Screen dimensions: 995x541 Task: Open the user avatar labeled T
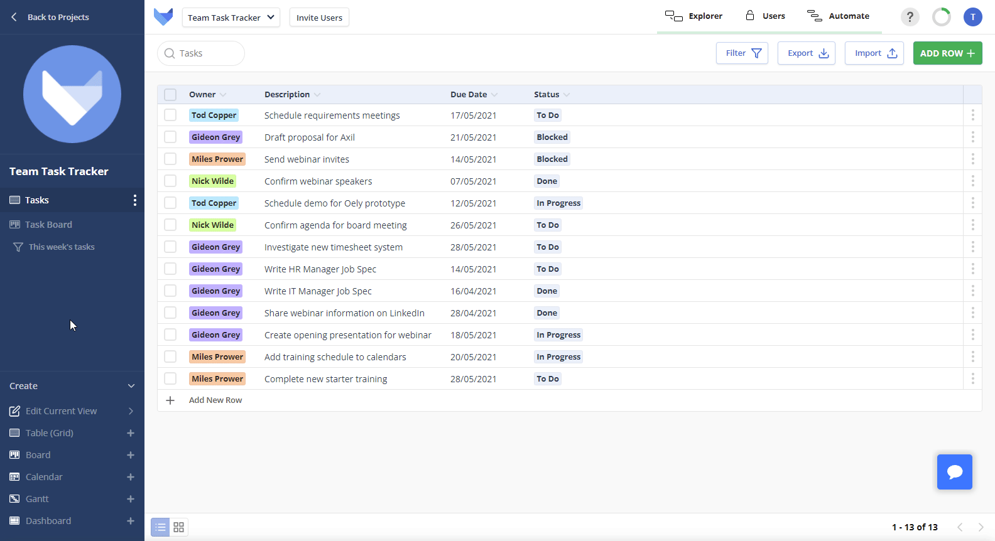tap(972, 17)
